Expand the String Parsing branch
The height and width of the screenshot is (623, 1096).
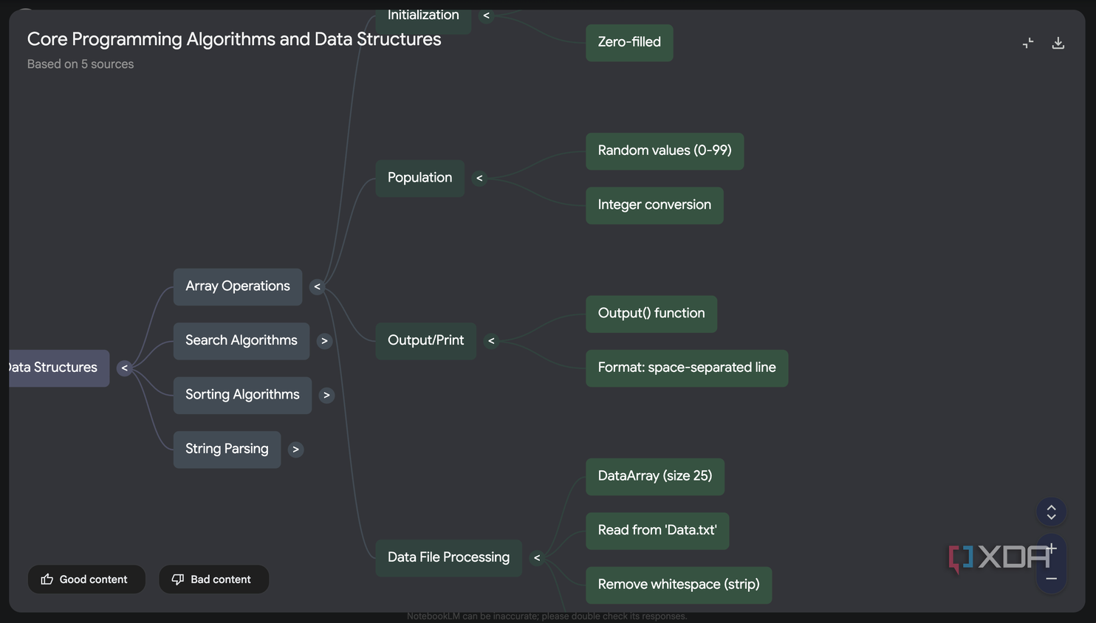tap(295, 450)
